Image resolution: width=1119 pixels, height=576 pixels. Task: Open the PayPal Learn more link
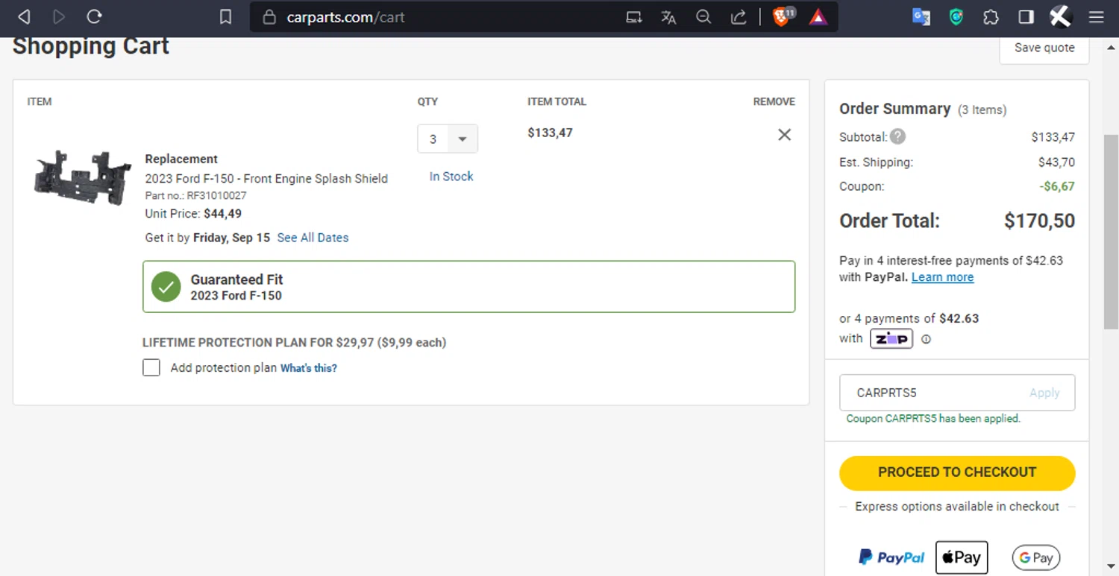(x=942, y=277)
